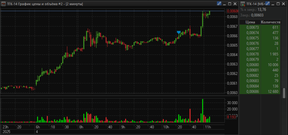Image resolution: width=288 pixels, height=135 pixels.
Task: Click the 0,0065 price axis label
Action: [232, 45]
